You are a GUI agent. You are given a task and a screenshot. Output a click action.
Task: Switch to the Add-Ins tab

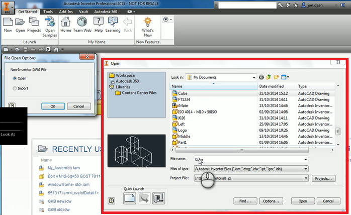tap(66, 12)
